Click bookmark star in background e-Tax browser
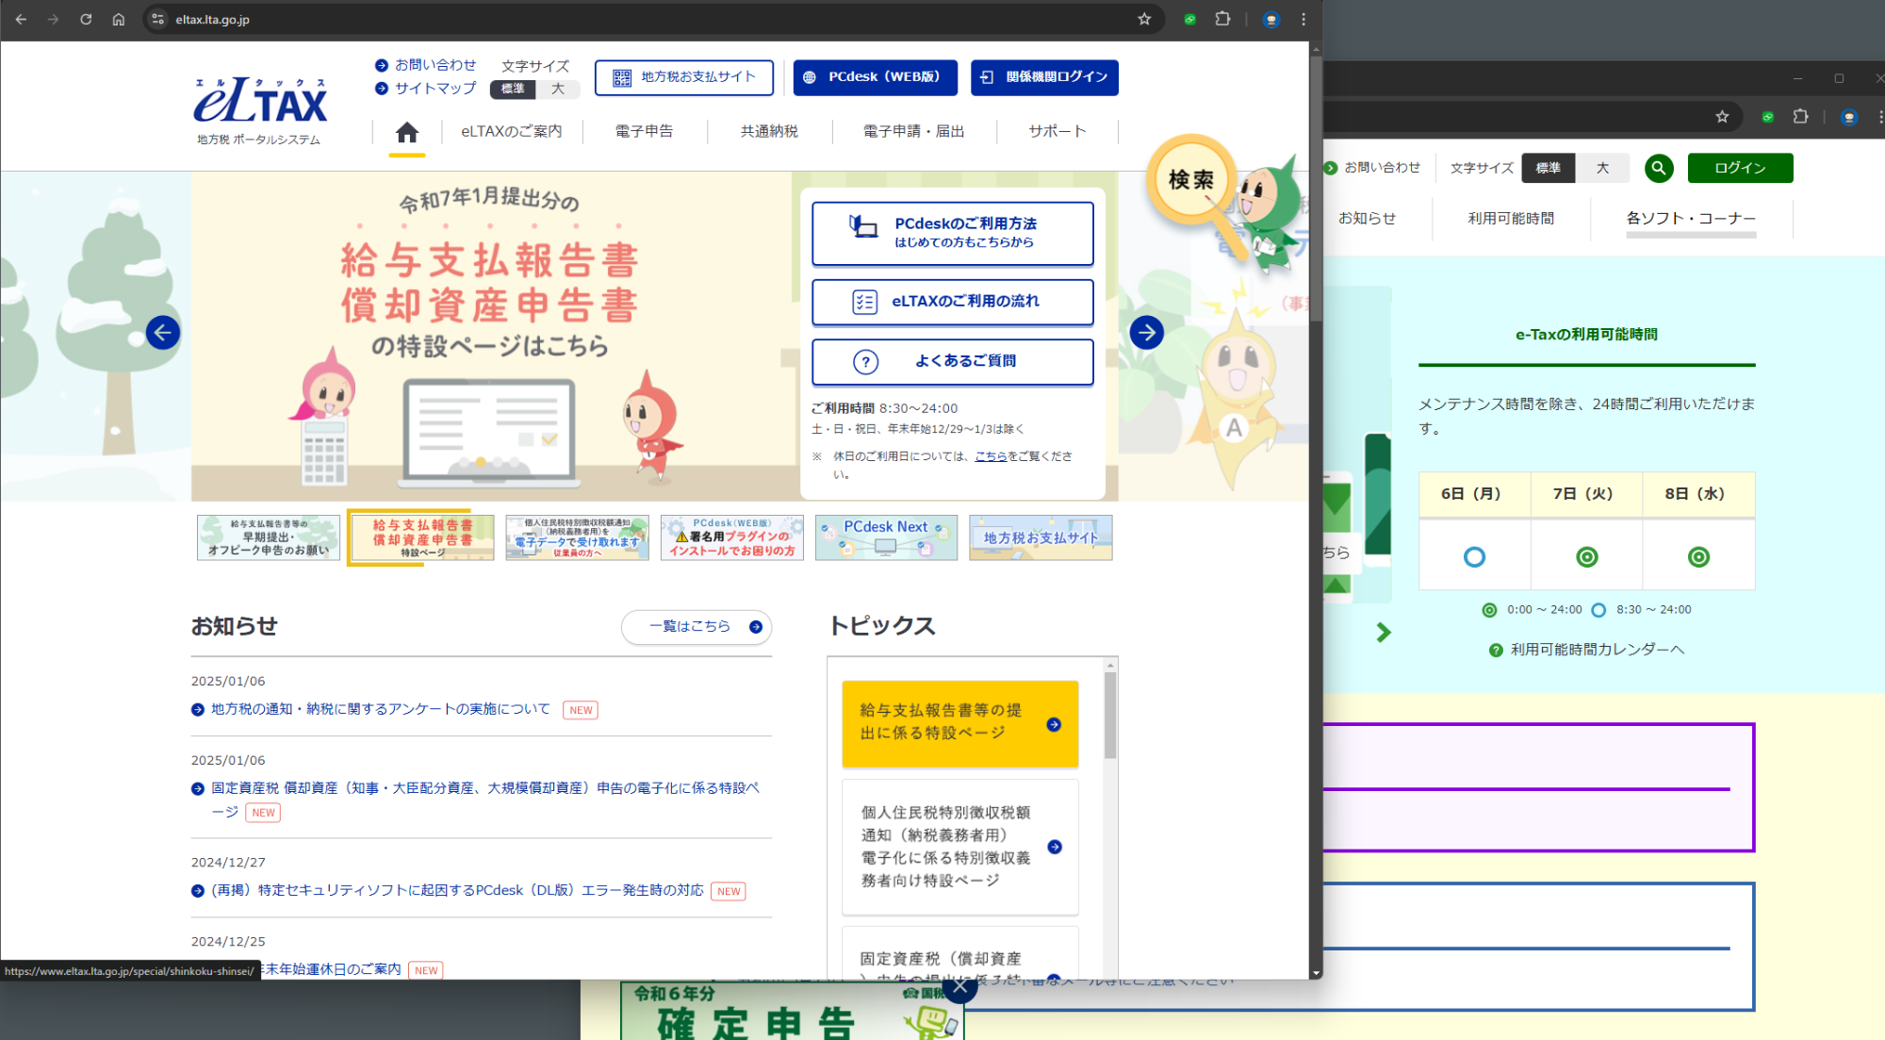 (1722, 117)
